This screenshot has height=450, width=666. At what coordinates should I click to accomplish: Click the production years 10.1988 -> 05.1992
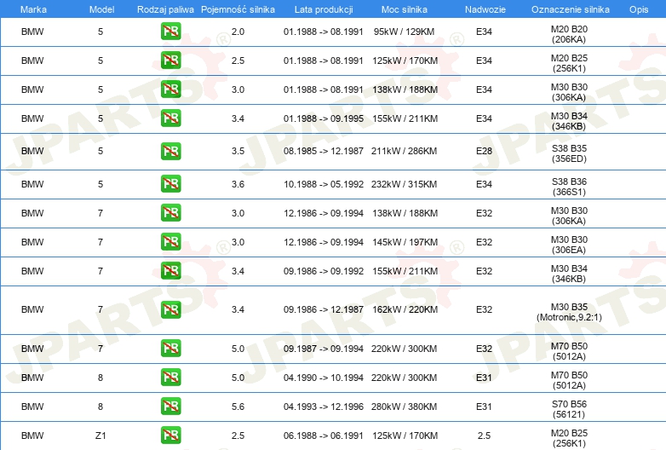click(324, 184)
